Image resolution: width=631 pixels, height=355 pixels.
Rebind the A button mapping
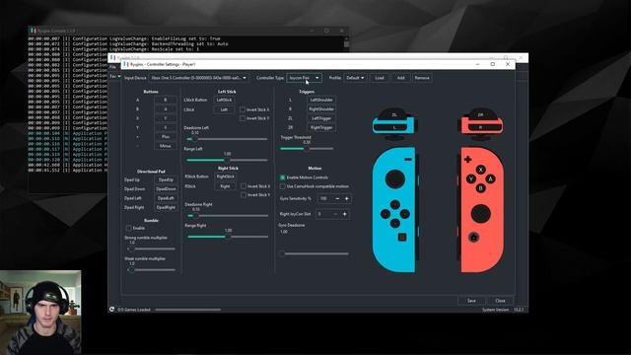[166, 100]
